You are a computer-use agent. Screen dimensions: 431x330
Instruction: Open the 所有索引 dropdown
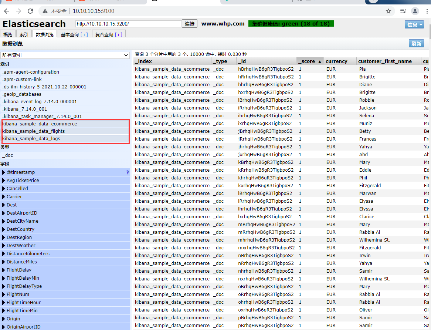click(65, 55)
